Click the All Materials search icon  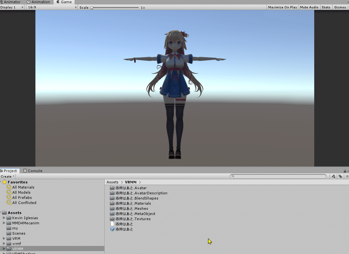[9, 187]
